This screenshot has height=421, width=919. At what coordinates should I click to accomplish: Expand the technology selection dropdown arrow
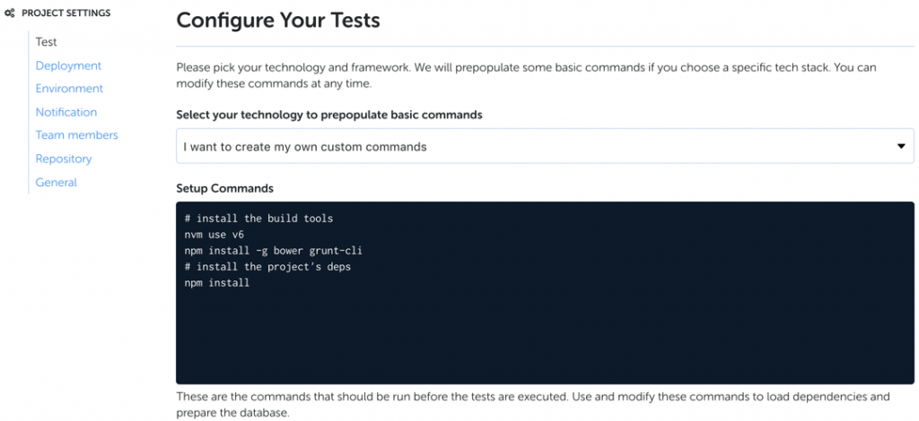pyautogui.click(x=901, y=146)
